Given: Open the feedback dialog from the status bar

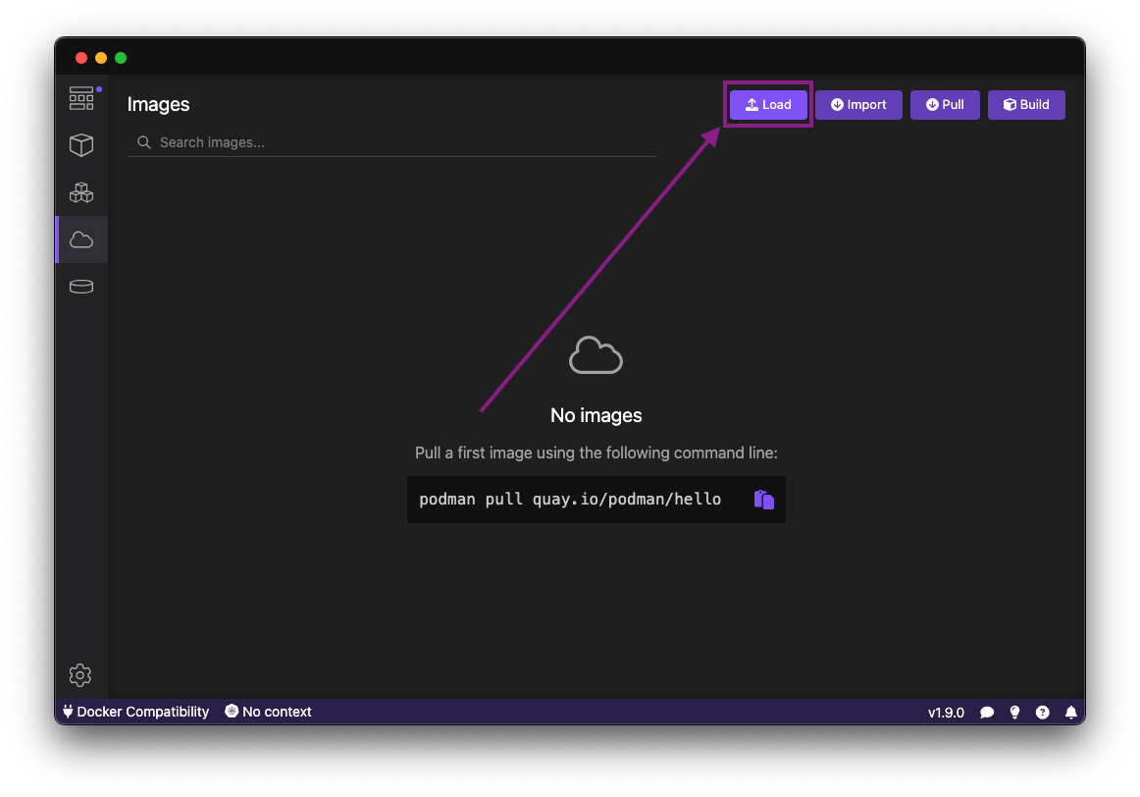Looking at the screenshot, I should tap(987, 712).
